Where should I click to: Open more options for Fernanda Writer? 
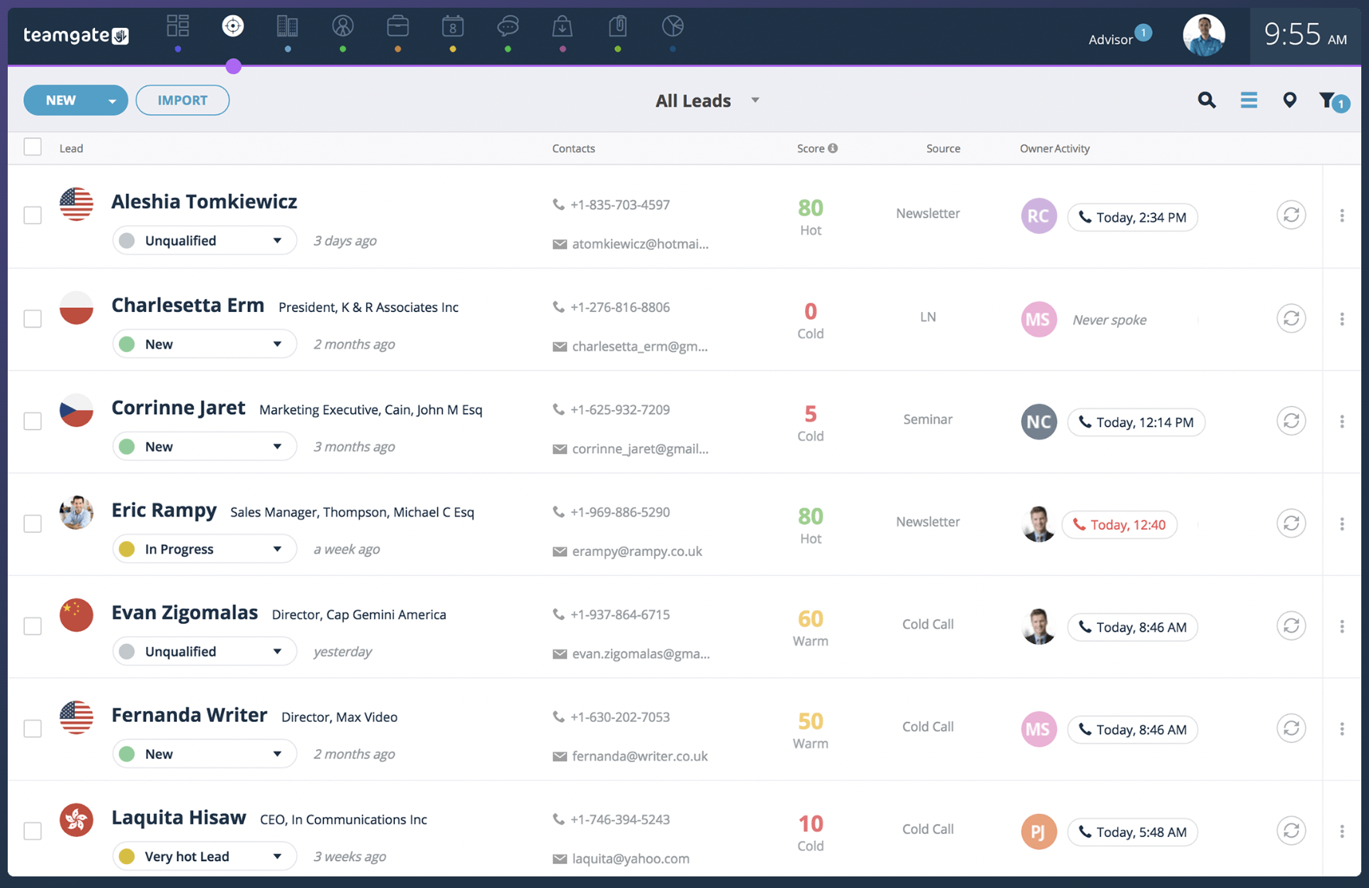pyautogui.click(x=1342, y=729)
